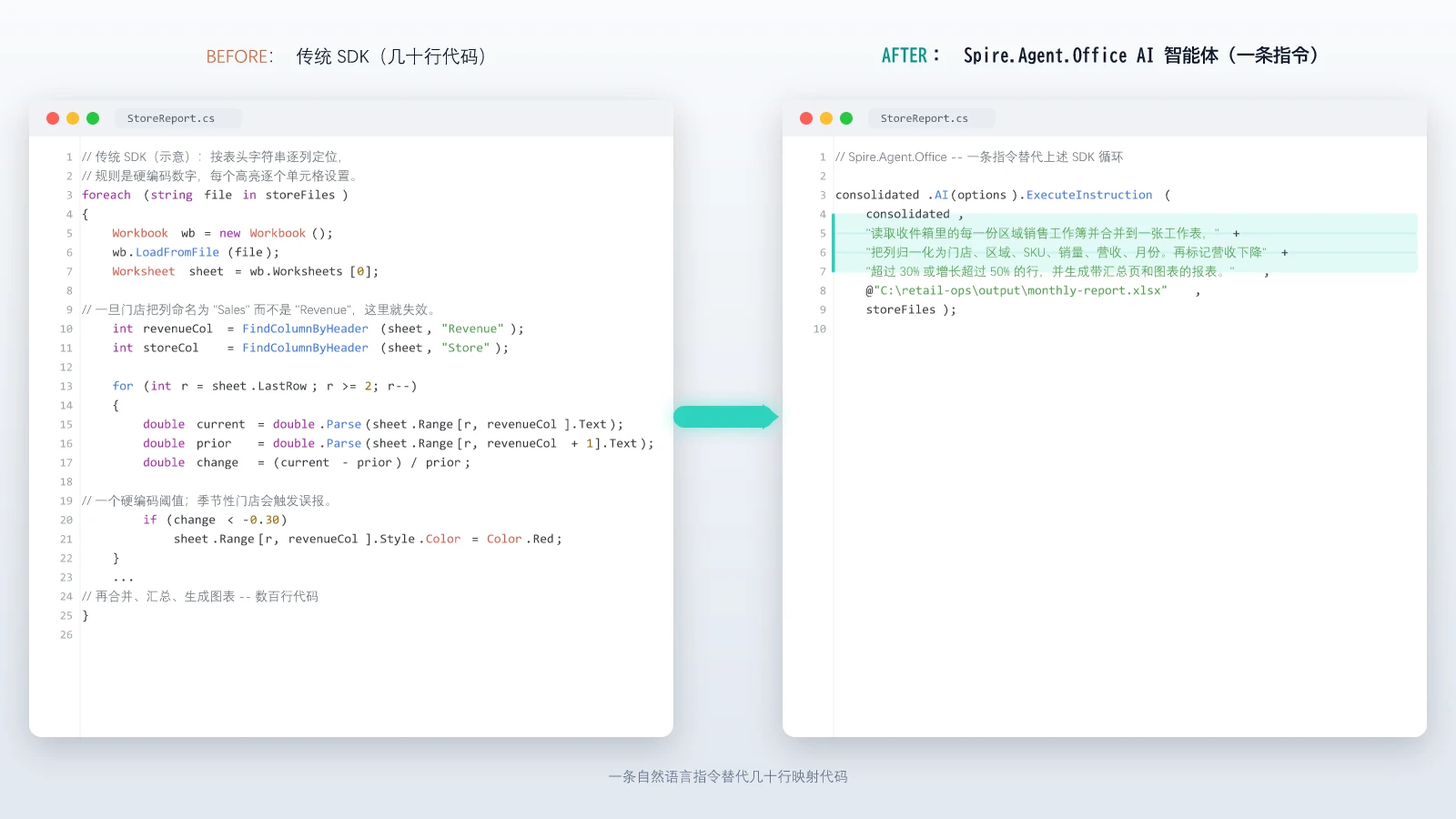
Task: Click the 'double prior' assignment line
Action: point(399,443)
